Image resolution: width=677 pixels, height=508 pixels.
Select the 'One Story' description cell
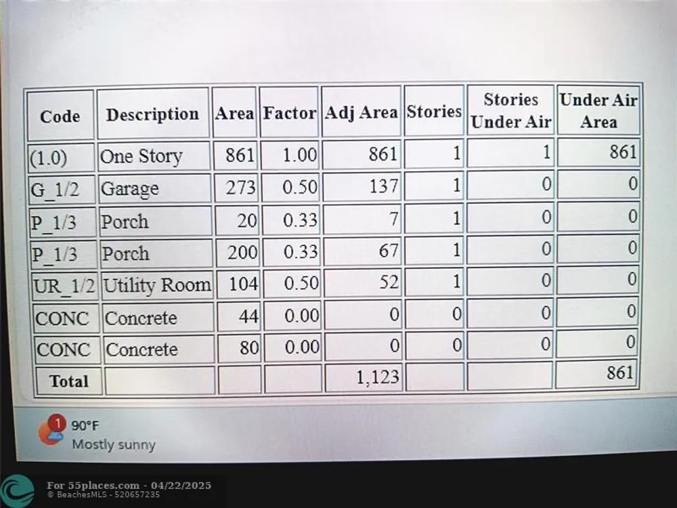click(x=154, y=156)
